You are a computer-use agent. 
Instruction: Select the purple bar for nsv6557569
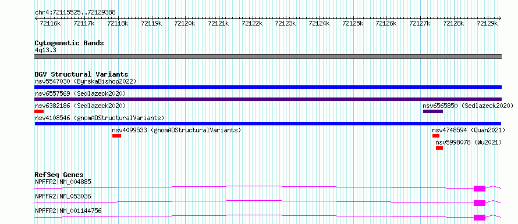coord(268,99)
